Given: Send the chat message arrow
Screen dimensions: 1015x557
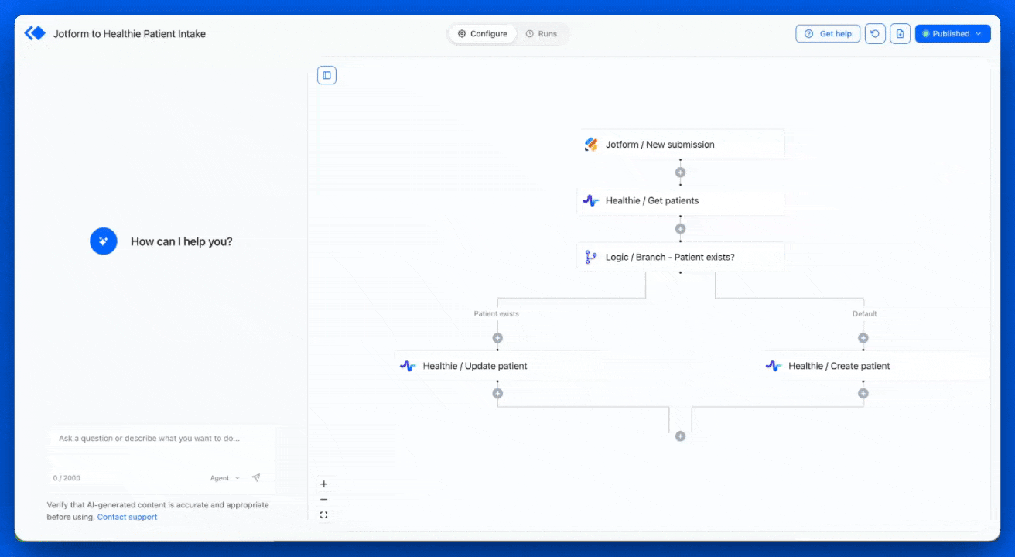Looking at the screenshot, I should (x=256, y=478).
